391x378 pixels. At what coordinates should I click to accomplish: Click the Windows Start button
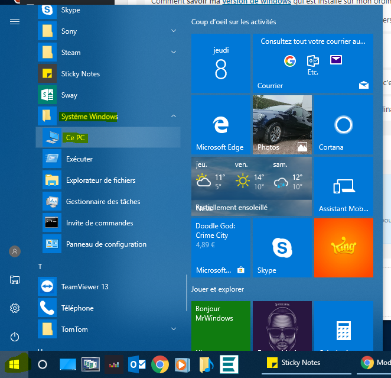coord(14,365)
